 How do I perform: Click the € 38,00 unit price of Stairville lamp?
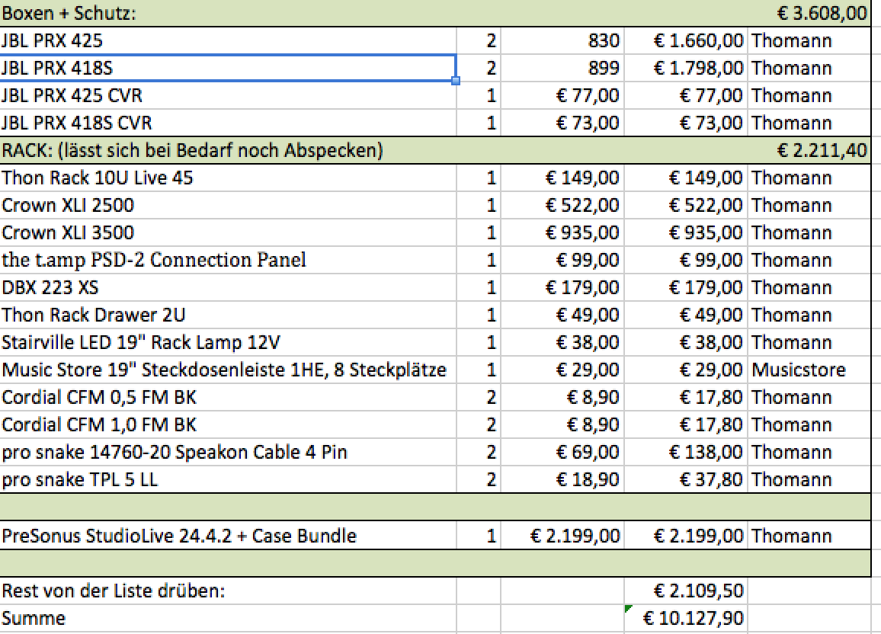point(562,342)
